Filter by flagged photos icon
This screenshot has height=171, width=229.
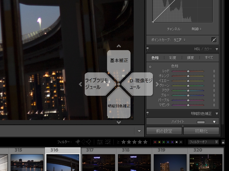coord(78,142)
